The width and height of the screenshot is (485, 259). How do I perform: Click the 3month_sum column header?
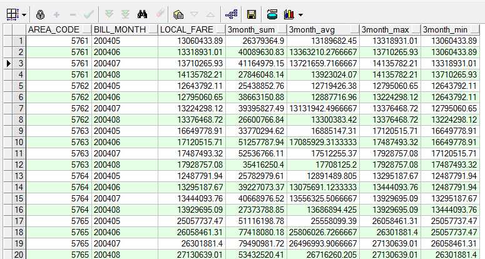click(256, 29)
